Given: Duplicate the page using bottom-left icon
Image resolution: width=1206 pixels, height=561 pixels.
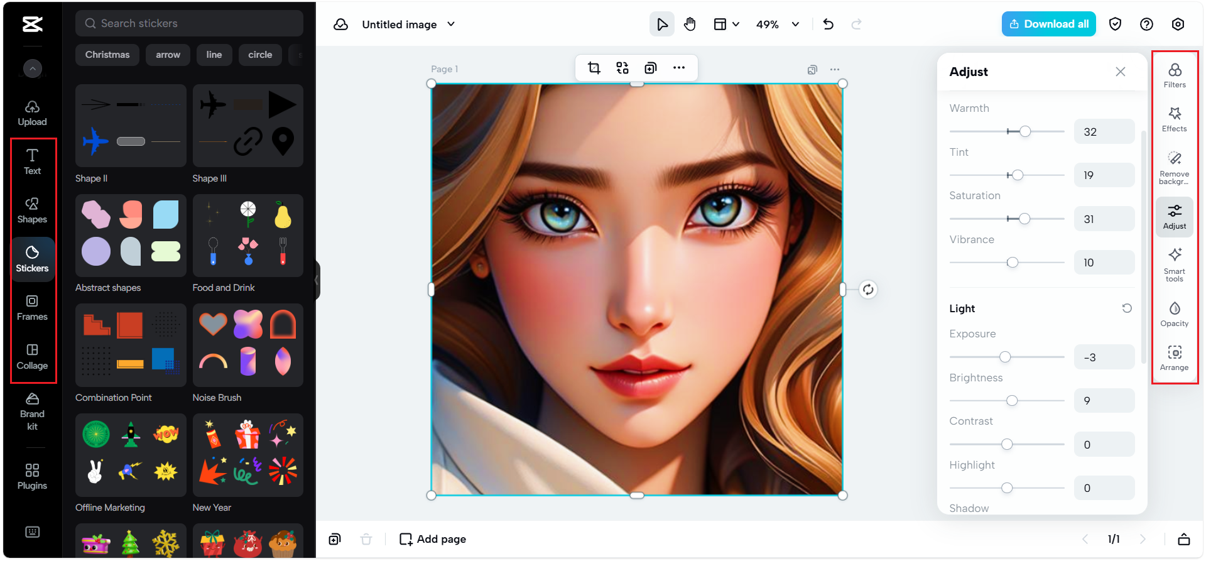Looking at the screenshot, I should pyautogui.click(x=335, y=539).
